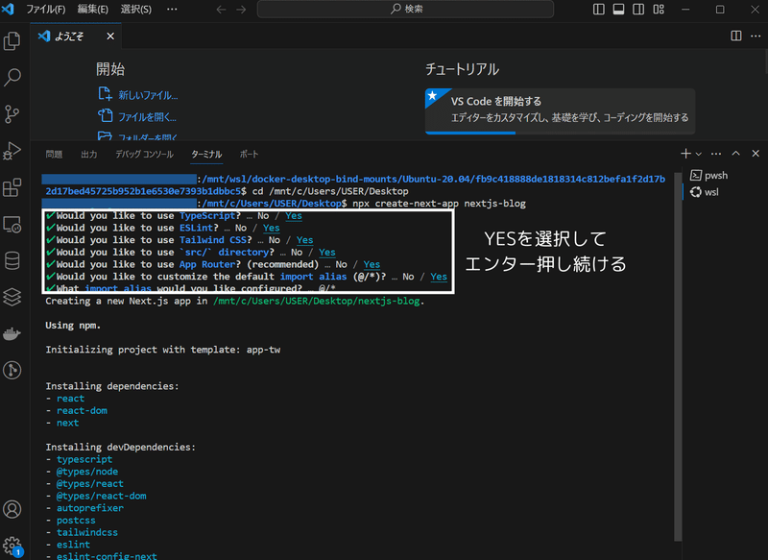
Task: Open the stacked layers icon view
Action: 12,297
